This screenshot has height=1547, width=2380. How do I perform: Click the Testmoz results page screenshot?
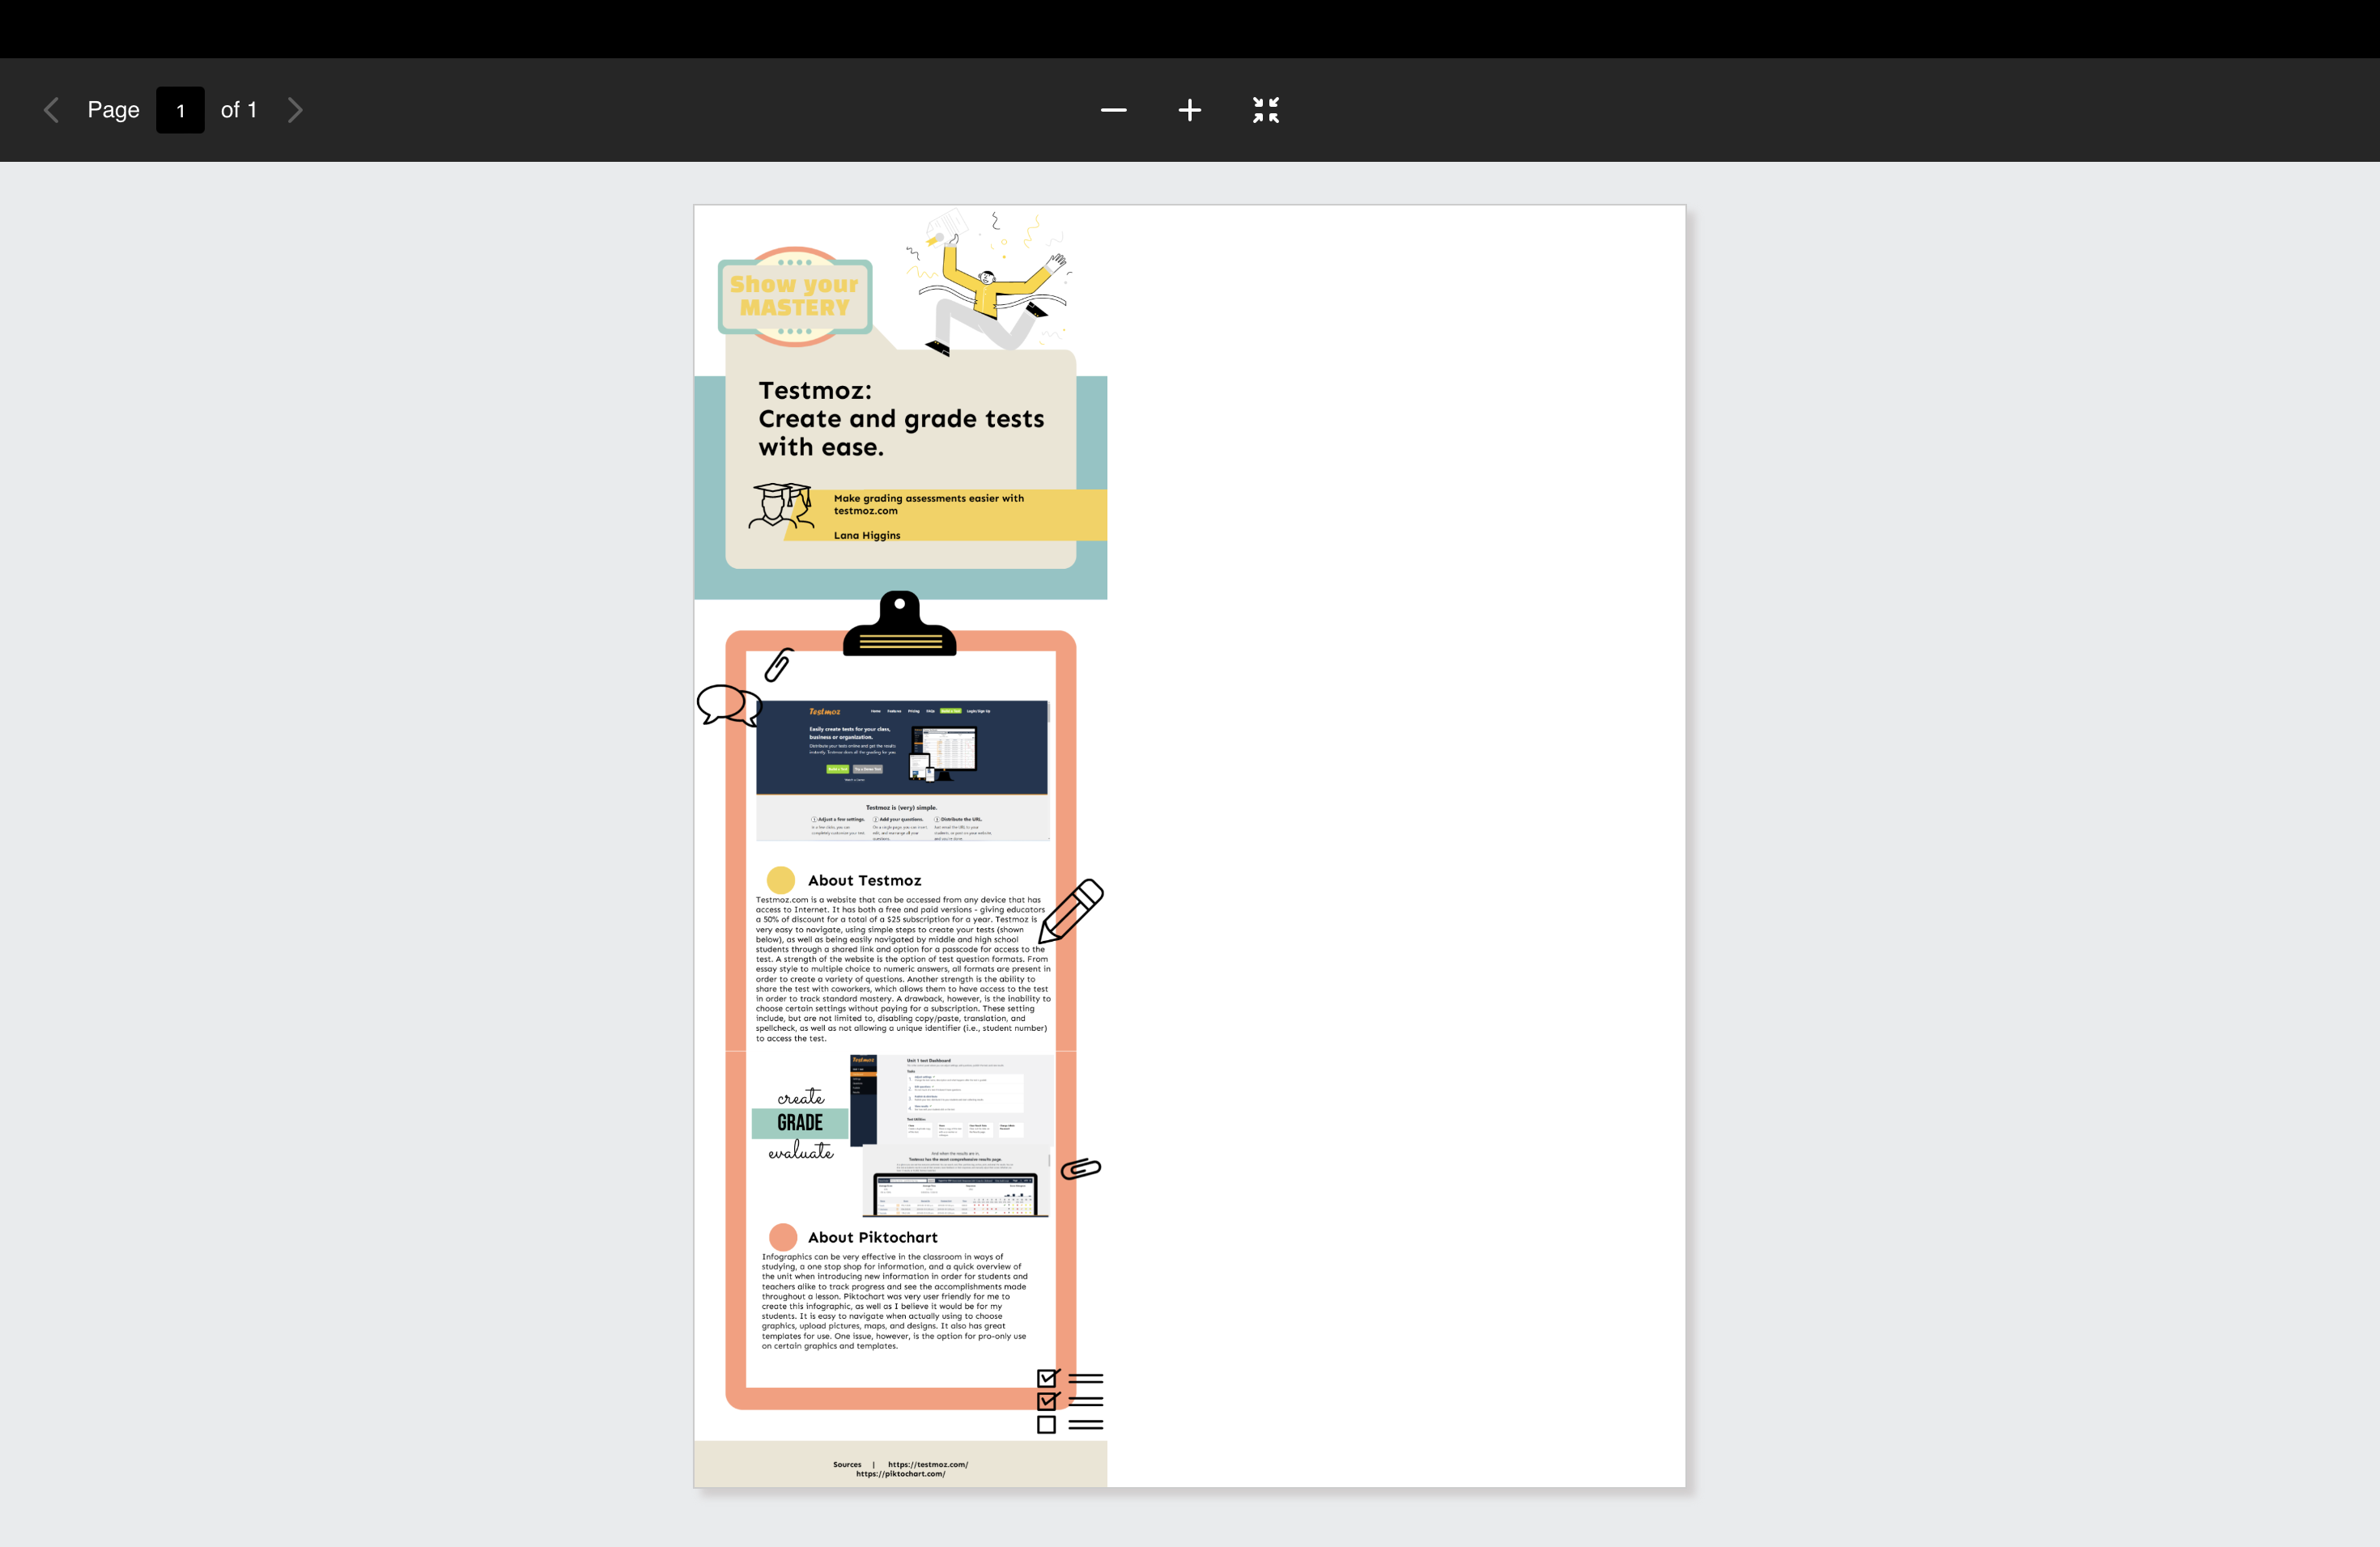point(956,1181)
